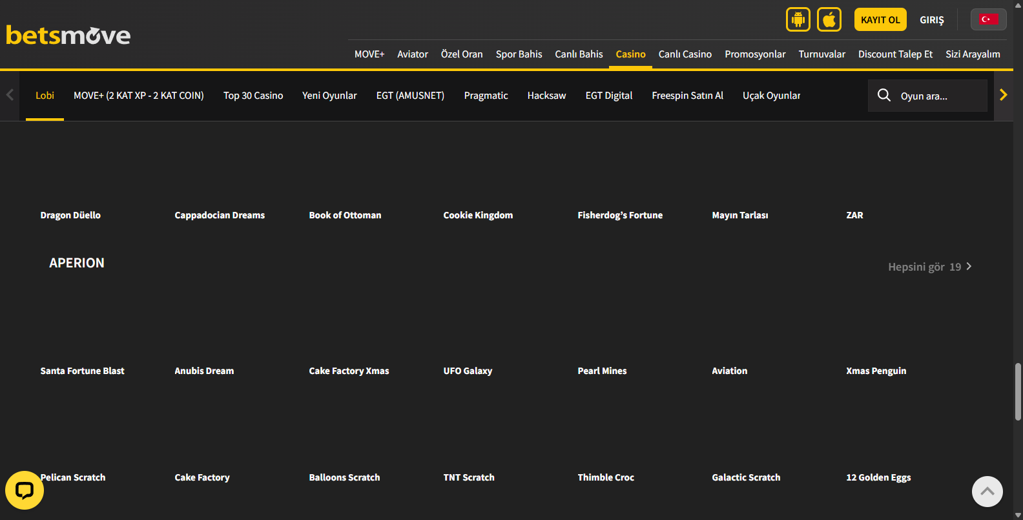The image size is (1023, 520).
Task: Switch to Hacksaw tab
Action: [x=547, y=96]
